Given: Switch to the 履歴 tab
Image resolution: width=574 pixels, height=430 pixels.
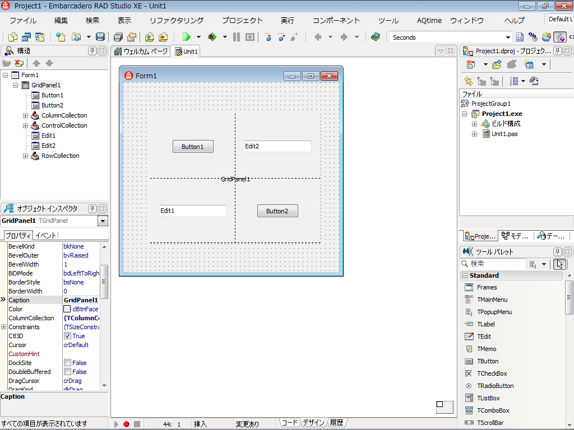Looking at the screenshot, I should 337,423.
